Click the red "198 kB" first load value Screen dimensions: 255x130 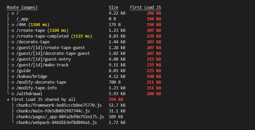pyautogui.click(x=154, y=77)
